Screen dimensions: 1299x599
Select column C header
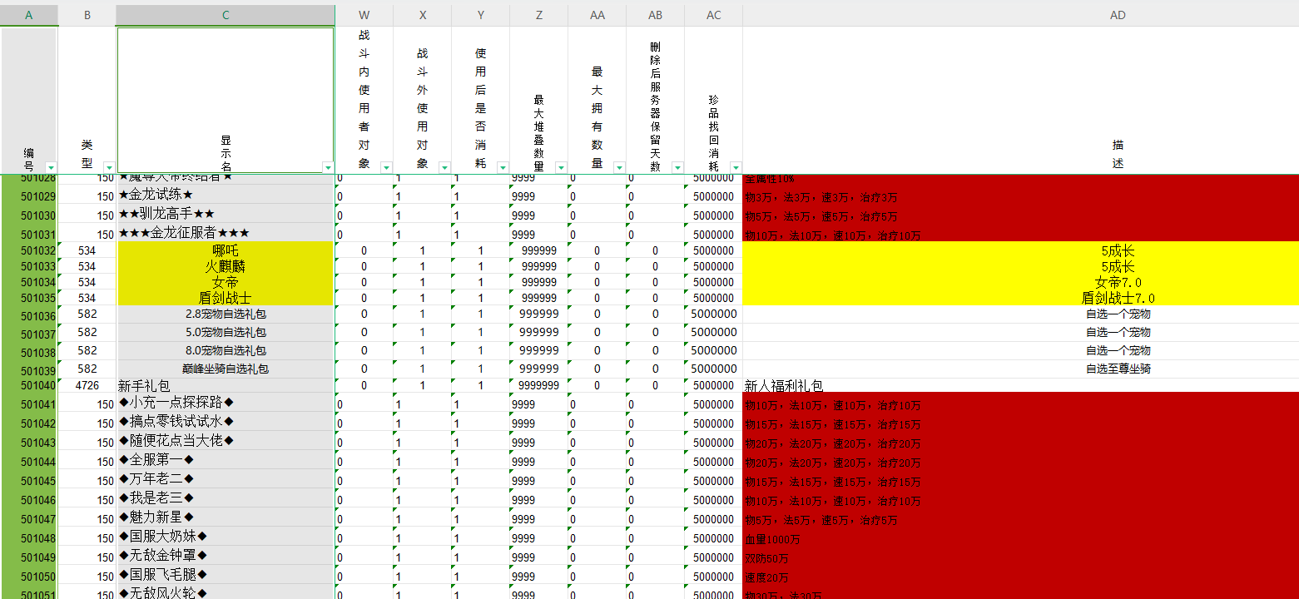pyautogui.click(x=226, y=15)
